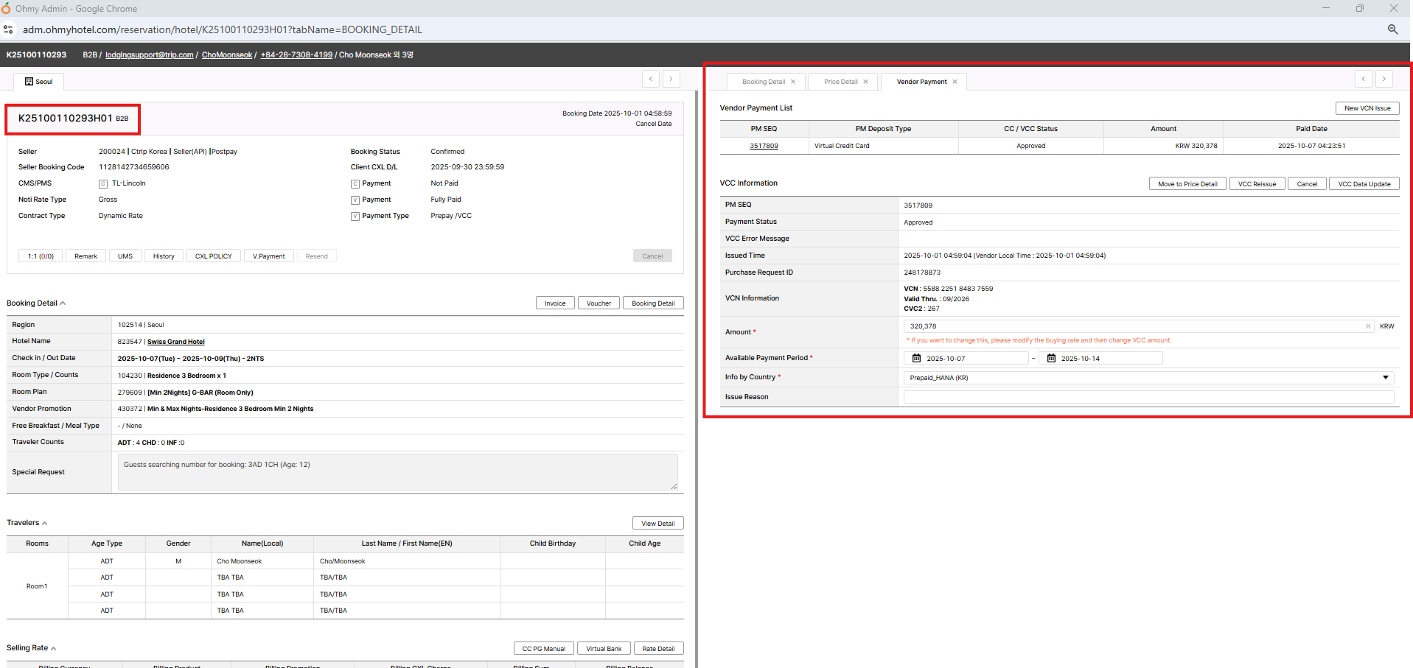Open calendar for payment period end date
This screenshot has width=1413, height=668.
pos(1051,359)
